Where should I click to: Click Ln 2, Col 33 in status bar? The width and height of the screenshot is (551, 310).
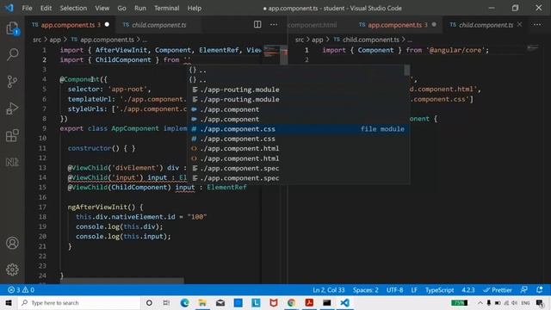tap(329, 290)
